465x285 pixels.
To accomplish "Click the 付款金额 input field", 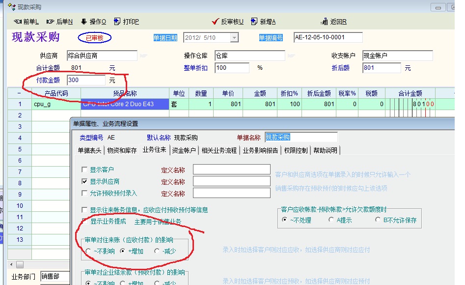I will pos(86,80).
